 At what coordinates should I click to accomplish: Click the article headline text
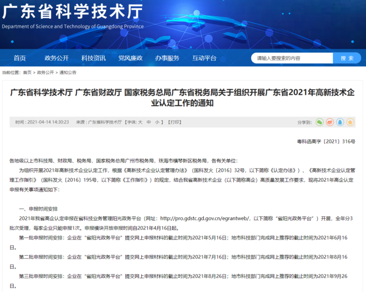[x=182, y=97]
